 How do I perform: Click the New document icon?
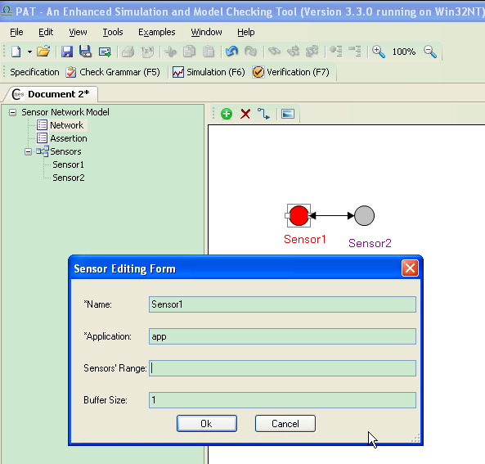pos(16,52)
